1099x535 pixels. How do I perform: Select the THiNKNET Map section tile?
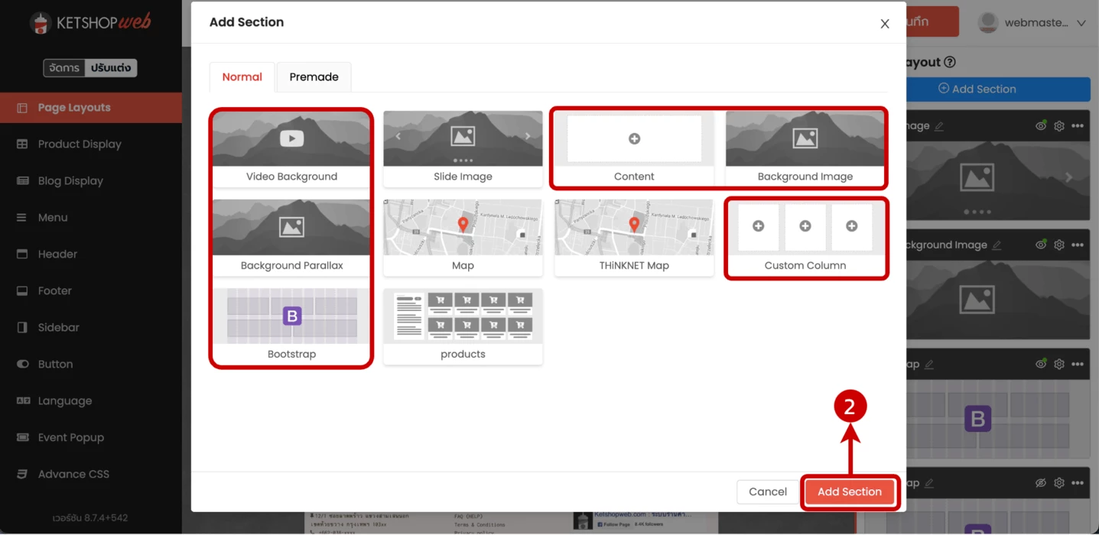634,238
